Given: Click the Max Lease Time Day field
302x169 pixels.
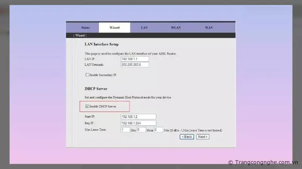Looking at the screenshot, I should tap(125, 130).
